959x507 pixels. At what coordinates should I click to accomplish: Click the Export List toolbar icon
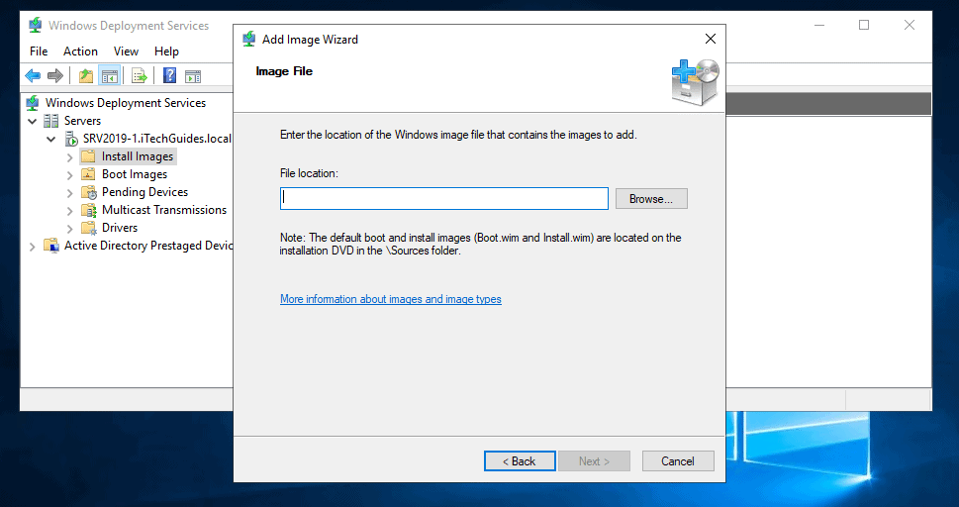click(140, 76)
